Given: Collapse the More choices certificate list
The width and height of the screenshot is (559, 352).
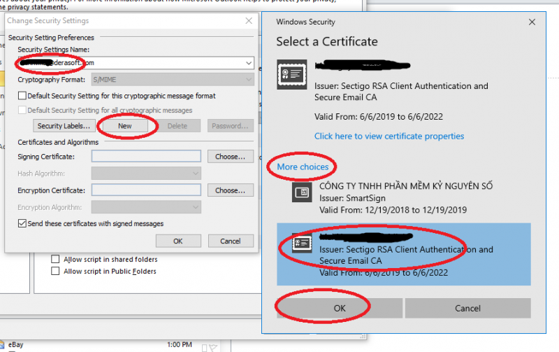Looking at the screenshot, I should coord(303,167).
